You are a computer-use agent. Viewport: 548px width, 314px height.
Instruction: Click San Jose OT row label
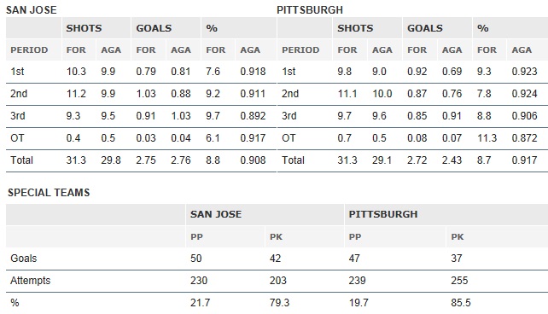pos(17,138)
